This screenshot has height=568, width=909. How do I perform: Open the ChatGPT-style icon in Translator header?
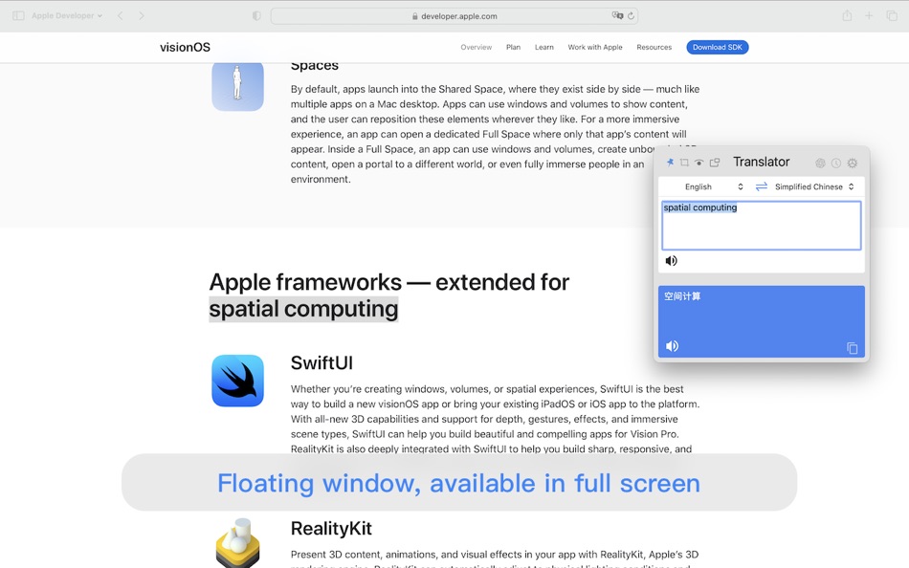[820, 163]
